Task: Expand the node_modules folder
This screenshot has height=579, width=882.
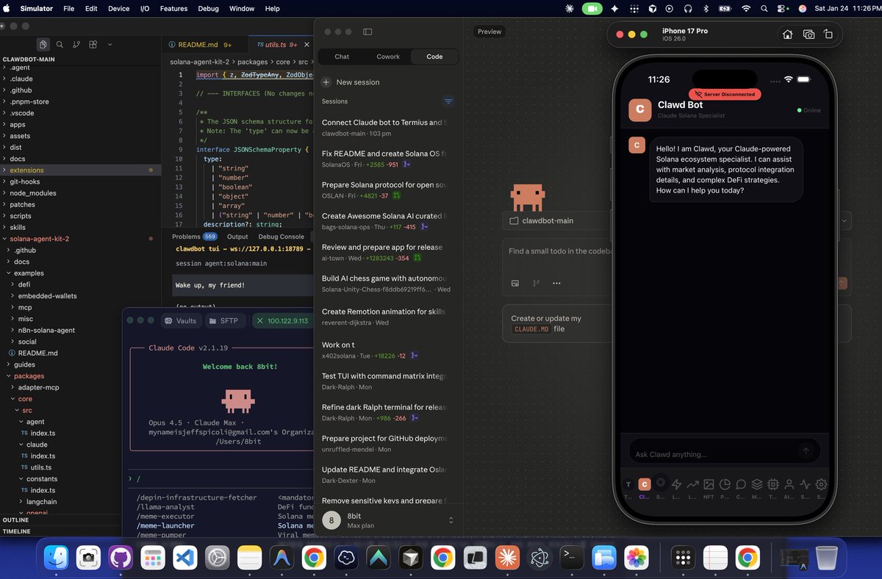Action: tap(32, 193)
